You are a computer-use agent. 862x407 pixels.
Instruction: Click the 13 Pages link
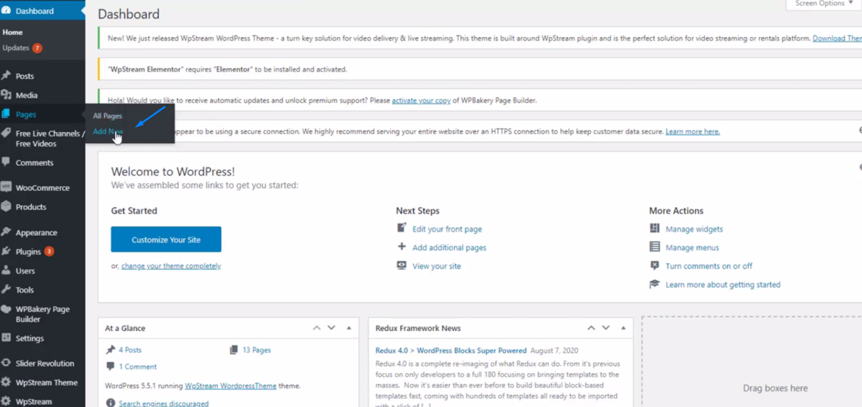256,350
